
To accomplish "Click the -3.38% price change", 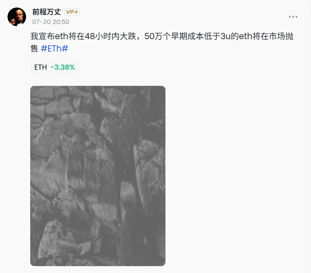I will coord(62,67).
